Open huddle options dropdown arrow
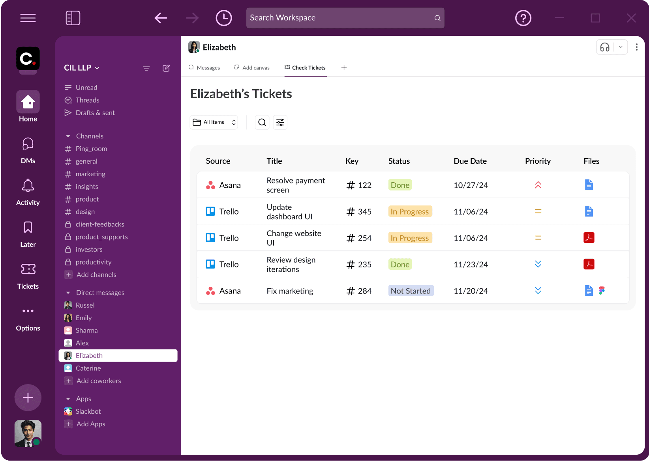 click(621, 47)
